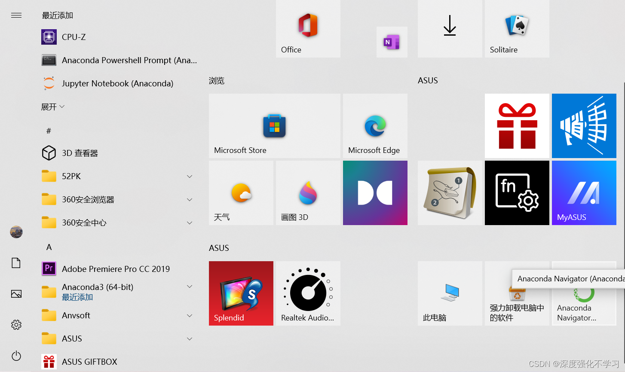Image resolution: width=625 pixels, height=372 pixels.
Task: Open ASUS GIFTBOX from the app list
Action: [x=119, y=362]
